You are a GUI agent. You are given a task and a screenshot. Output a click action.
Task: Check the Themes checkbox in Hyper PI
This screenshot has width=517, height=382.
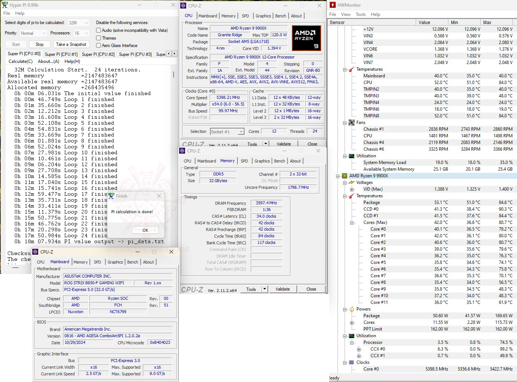pos(98,38)
